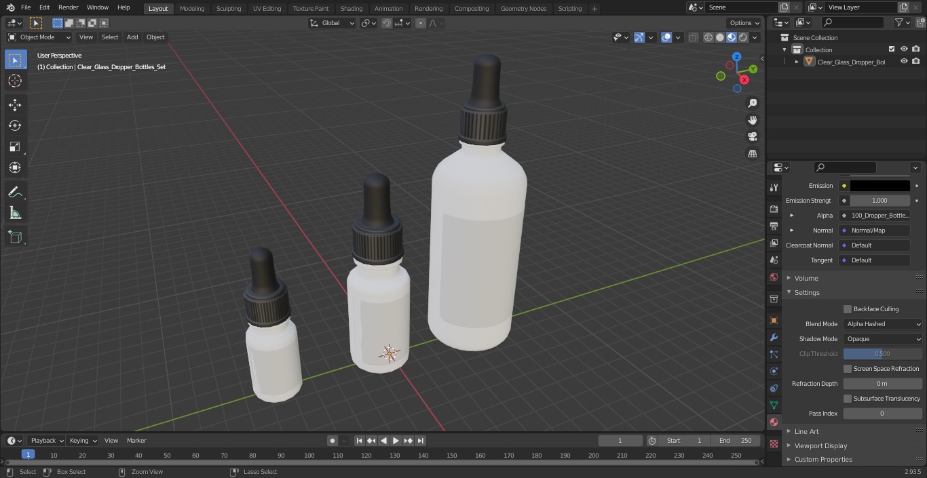Select the Annotate tool

coord(15,193)
